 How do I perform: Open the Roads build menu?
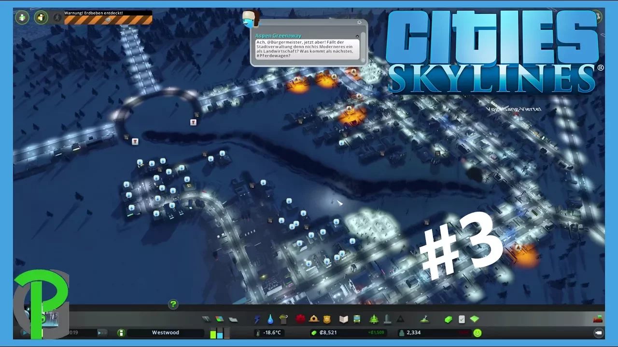(x=206, y=319)
